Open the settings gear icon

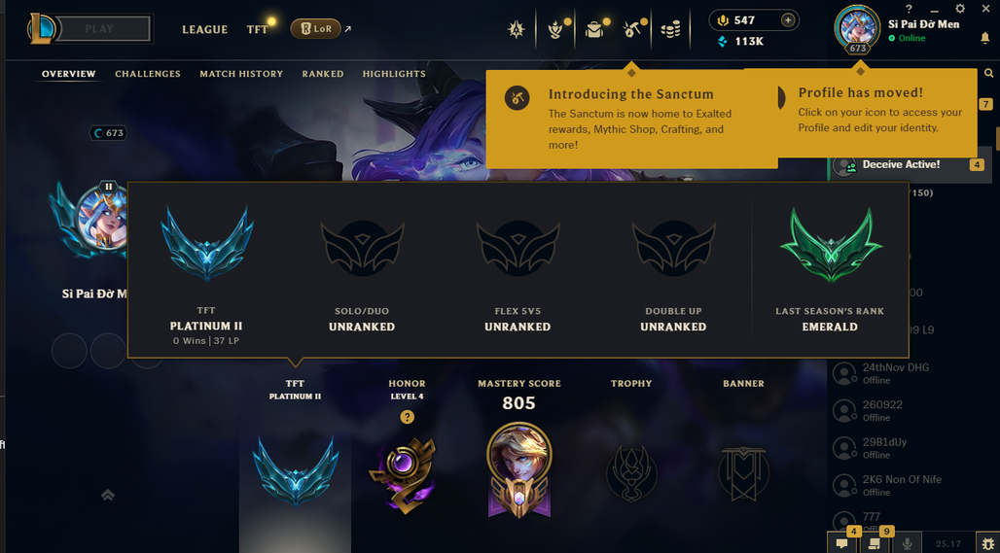(960, 9)
